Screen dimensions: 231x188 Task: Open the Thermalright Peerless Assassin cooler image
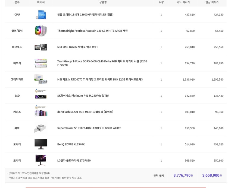tap(41, 31)
